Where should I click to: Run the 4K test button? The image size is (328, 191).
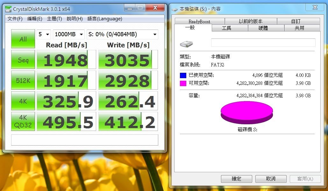pos(23,101)
